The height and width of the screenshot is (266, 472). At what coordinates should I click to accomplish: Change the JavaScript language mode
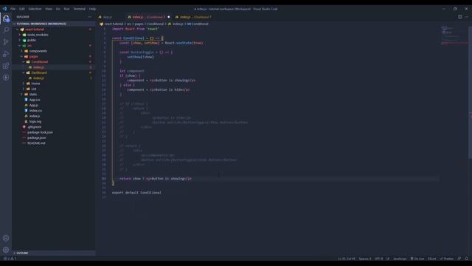(400, 259)
